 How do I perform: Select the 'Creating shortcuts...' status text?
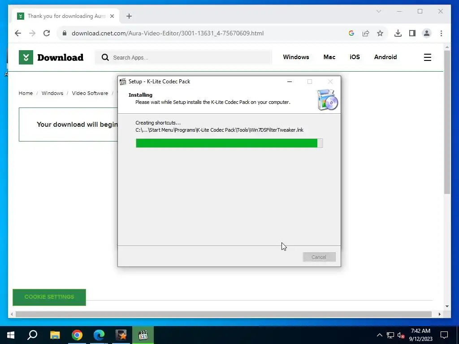pyautogui.click(x=158, y=123)
